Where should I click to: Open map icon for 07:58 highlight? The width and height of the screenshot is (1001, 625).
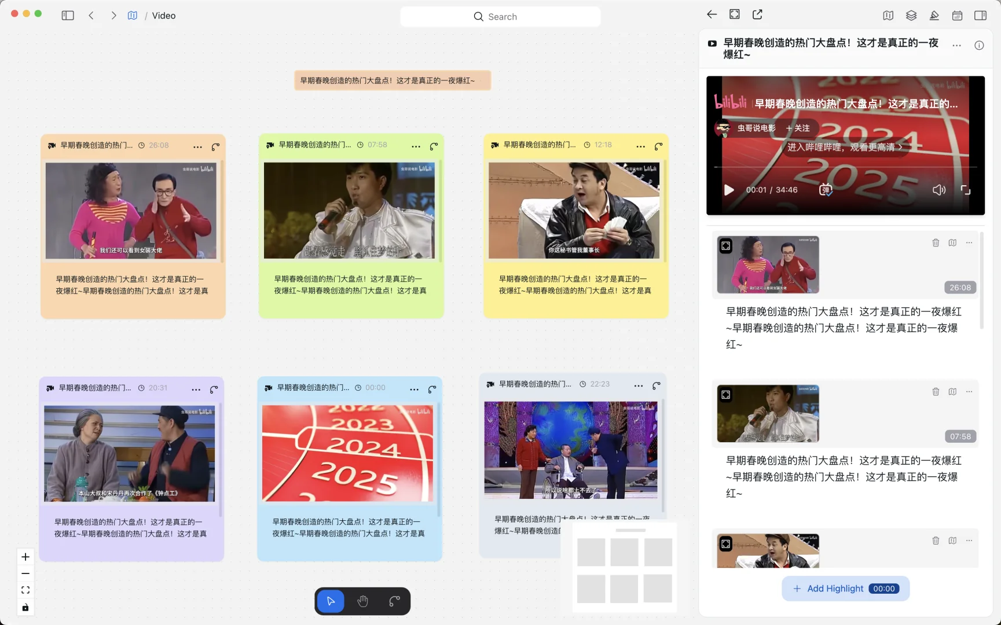pos(952,392)
